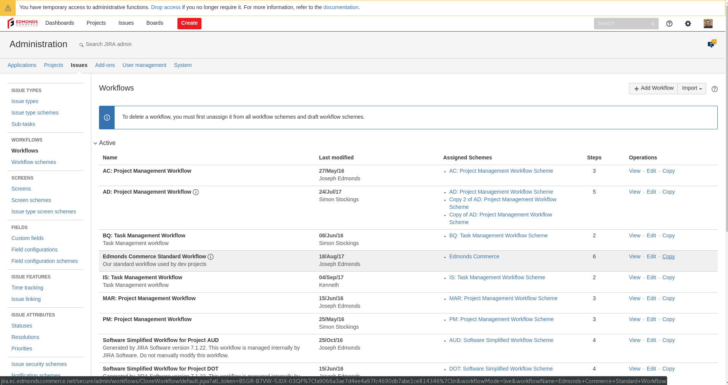Edit Software Simplified Workflow for Project AUD
The height and width of the screenshot is (385, 728).
651,340
